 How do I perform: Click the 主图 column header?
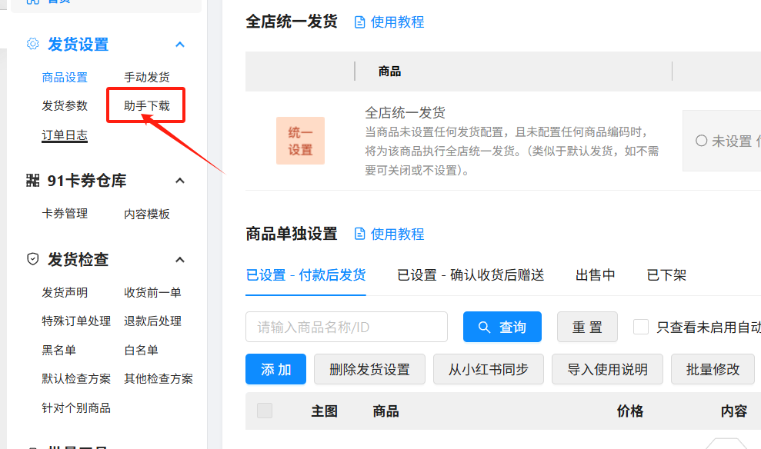tap(324, 411)
